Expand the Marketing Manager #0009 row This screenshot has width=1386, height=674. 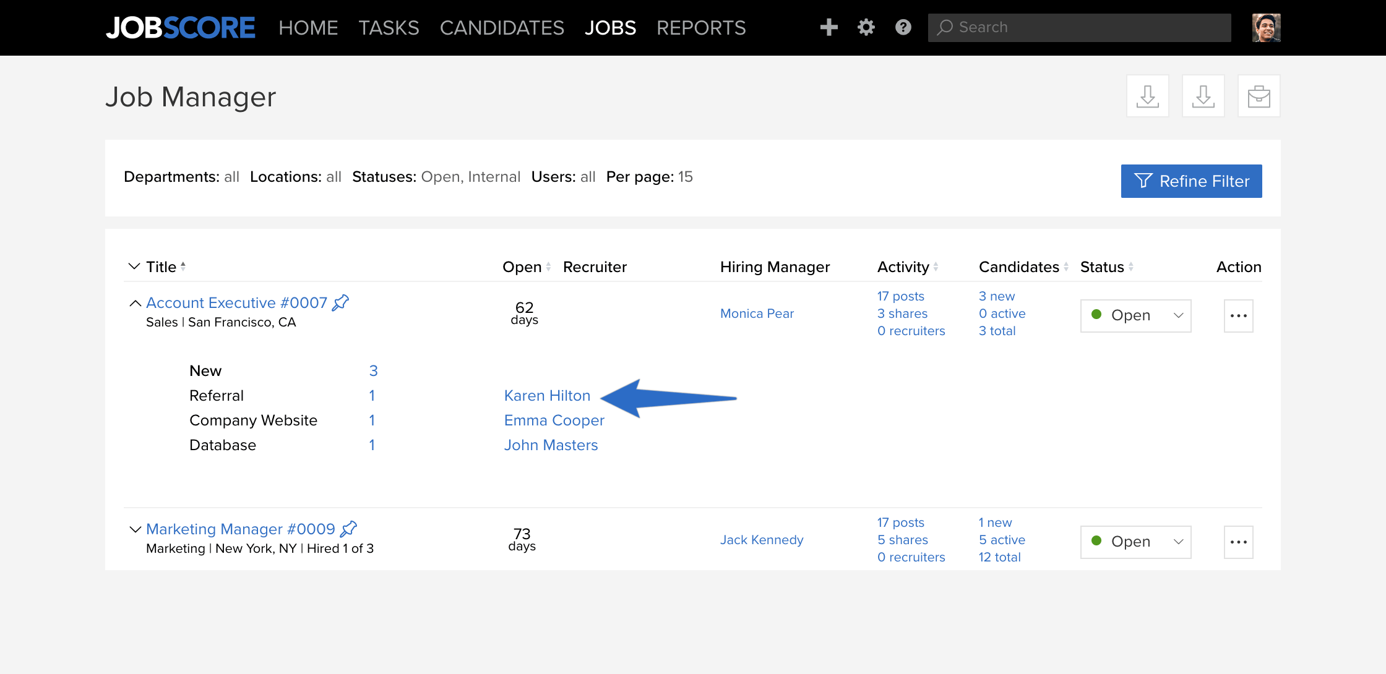135,529
